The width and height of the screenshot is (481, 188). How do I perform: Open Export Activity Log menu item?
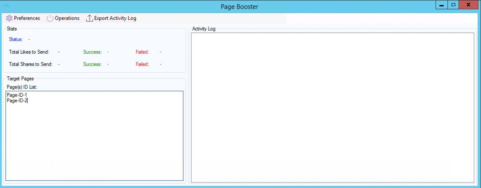point(111,18)
